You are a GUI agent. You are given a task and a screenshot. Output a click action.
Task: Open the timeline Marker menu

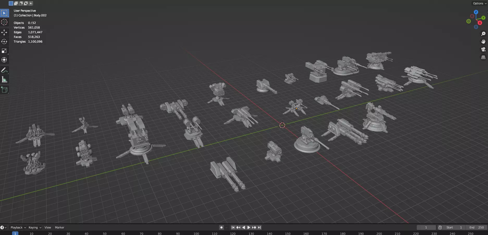pyautogui.click(x=59, y=227)
